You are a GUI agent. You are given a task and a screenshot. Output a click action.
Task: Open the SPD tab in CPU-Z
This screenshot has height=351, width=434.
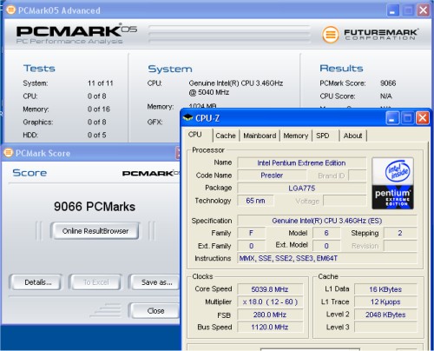click(x=323, y=136)
